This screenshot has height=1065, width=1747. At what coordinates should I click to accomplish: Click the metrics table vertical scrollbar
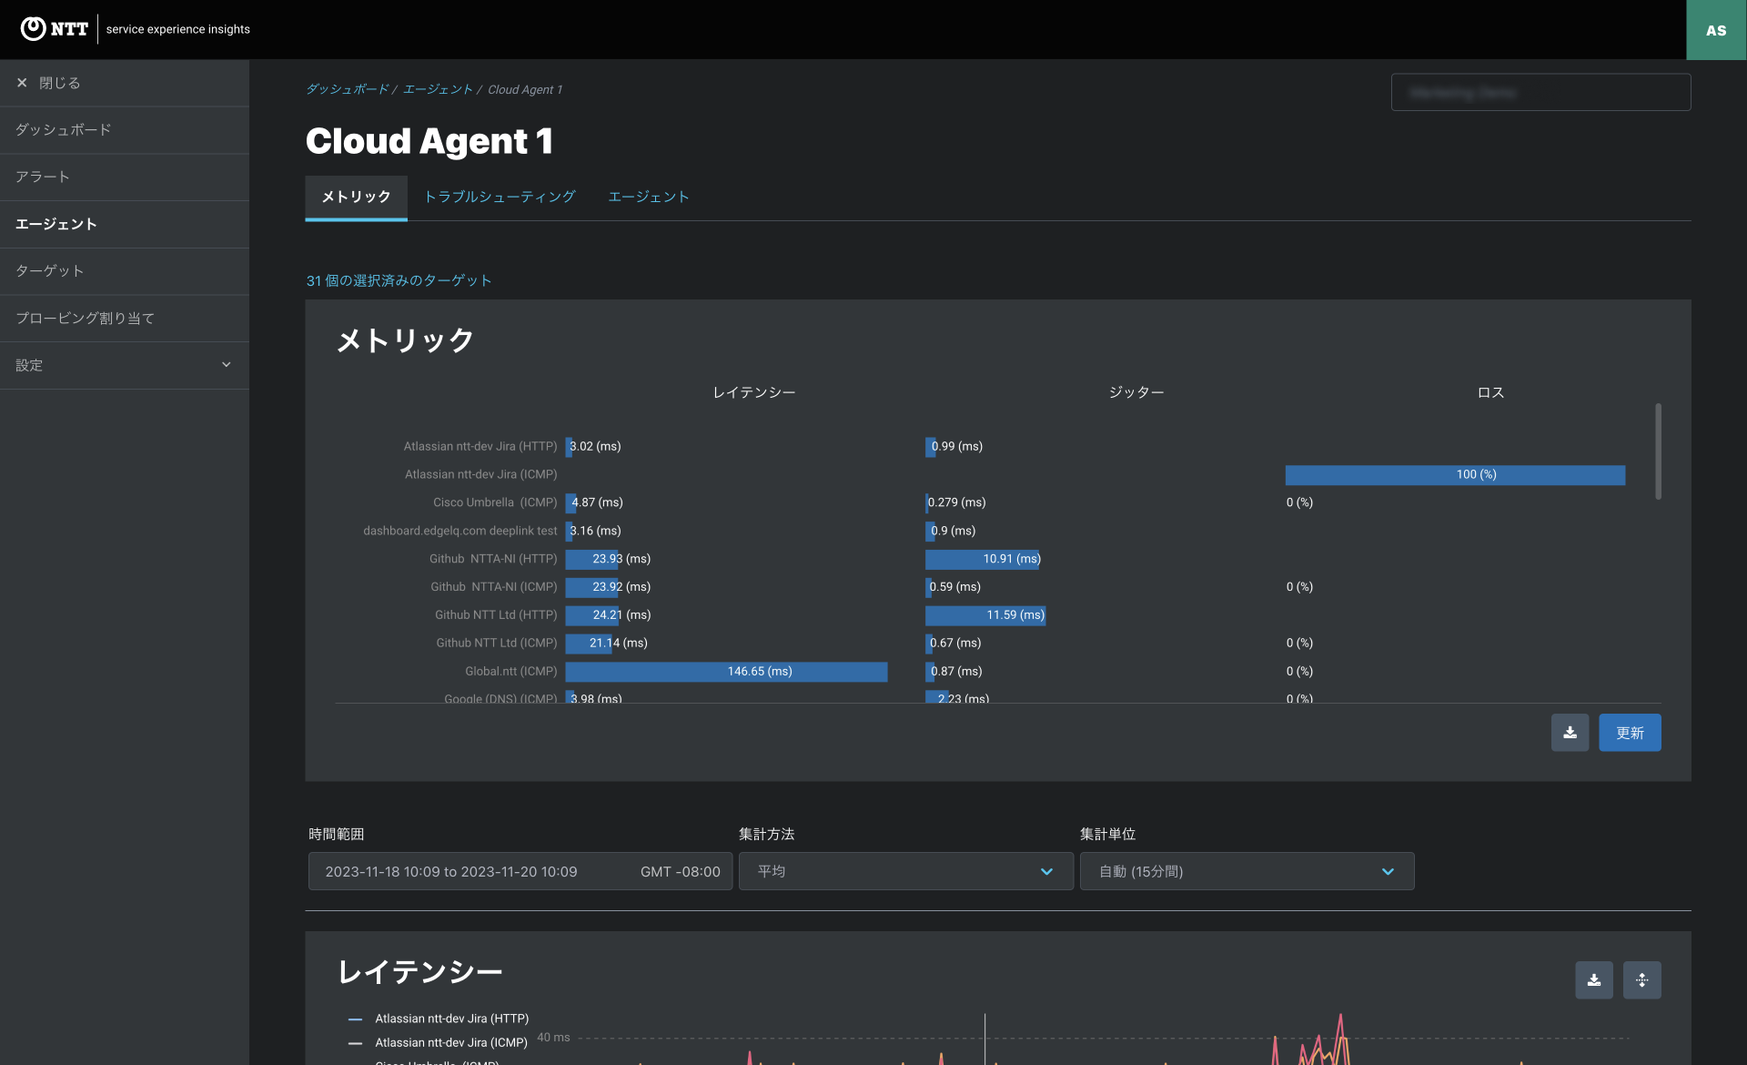[x=1658, y=451]
